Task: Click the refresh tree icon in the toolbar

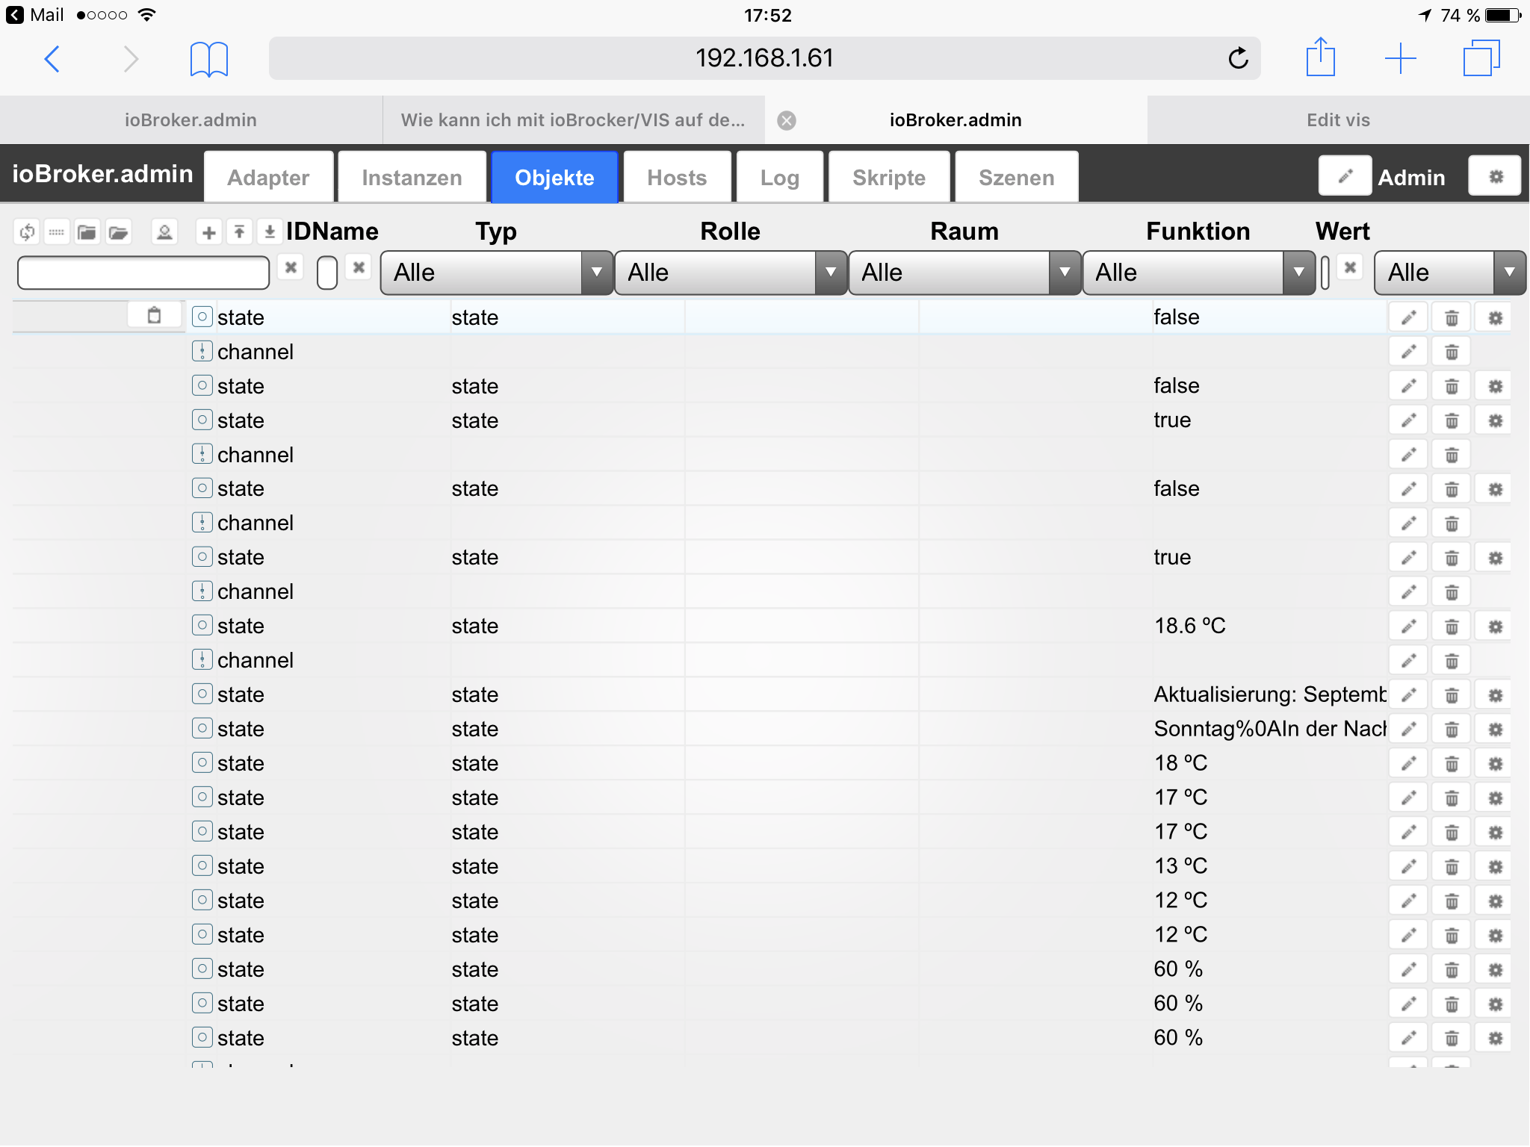Action: [x=27, y=232]
